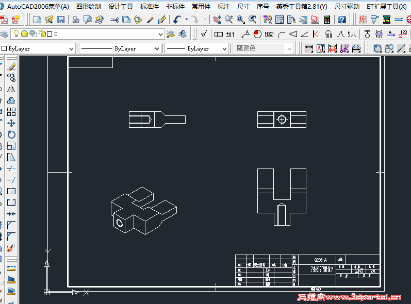Screen dimensions: 411x304
Task: Click the surface roughness checkmark icon
Action: pos(204,34)
